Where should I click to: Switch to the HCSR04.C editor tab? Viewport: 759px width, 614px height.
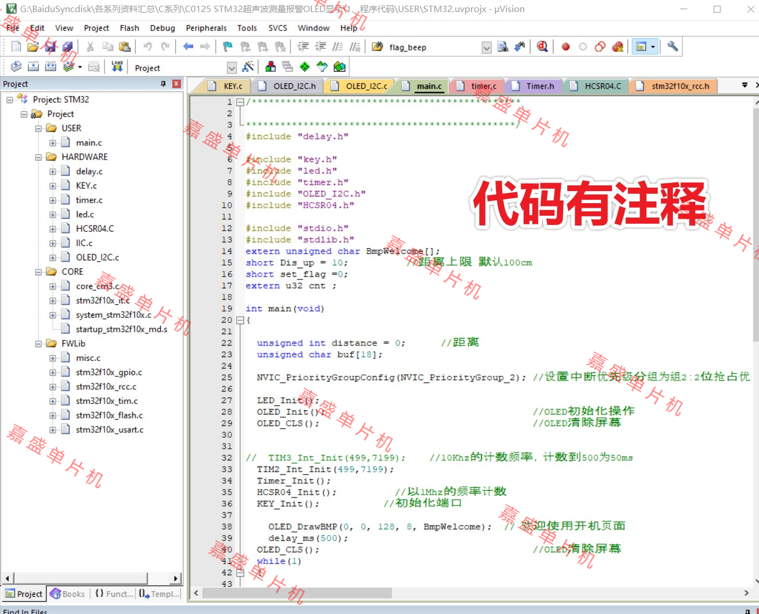pyautogui.click(x=602, y=86)
